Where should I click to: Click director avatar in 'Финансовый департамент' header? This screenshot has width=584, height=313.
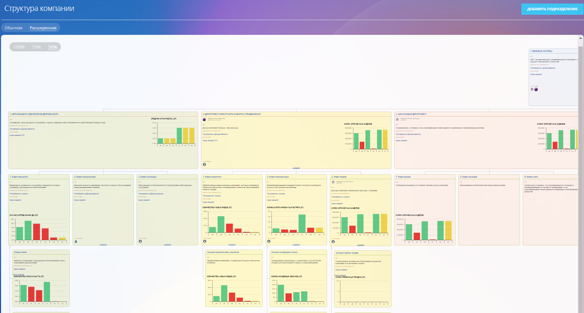(x=397, y=119)
